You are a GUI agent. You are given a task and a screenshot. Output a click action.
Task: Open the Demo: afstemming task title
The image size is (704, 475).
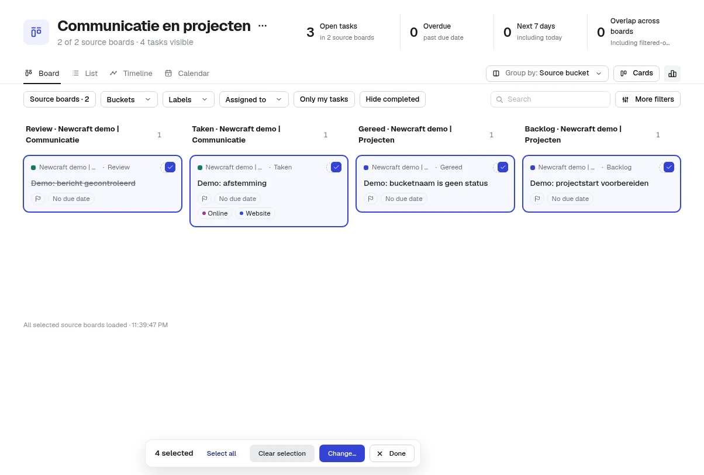(x=232, y=183)
